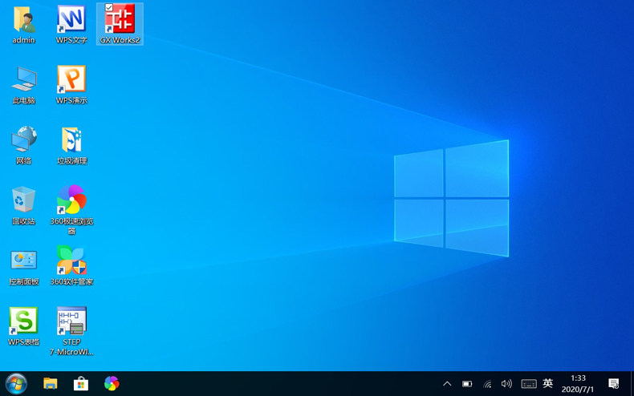The height and width of the screenshot is (396, 634).
Task: Open Microsoft Store from the taskbar
Action: click(81, 383)
